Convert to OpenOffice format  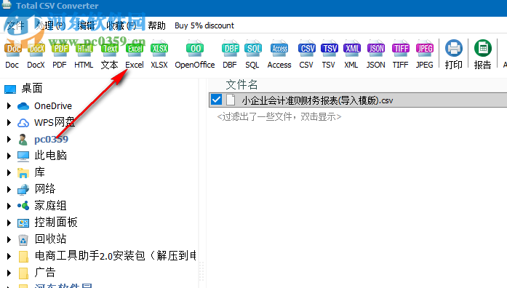195,55
